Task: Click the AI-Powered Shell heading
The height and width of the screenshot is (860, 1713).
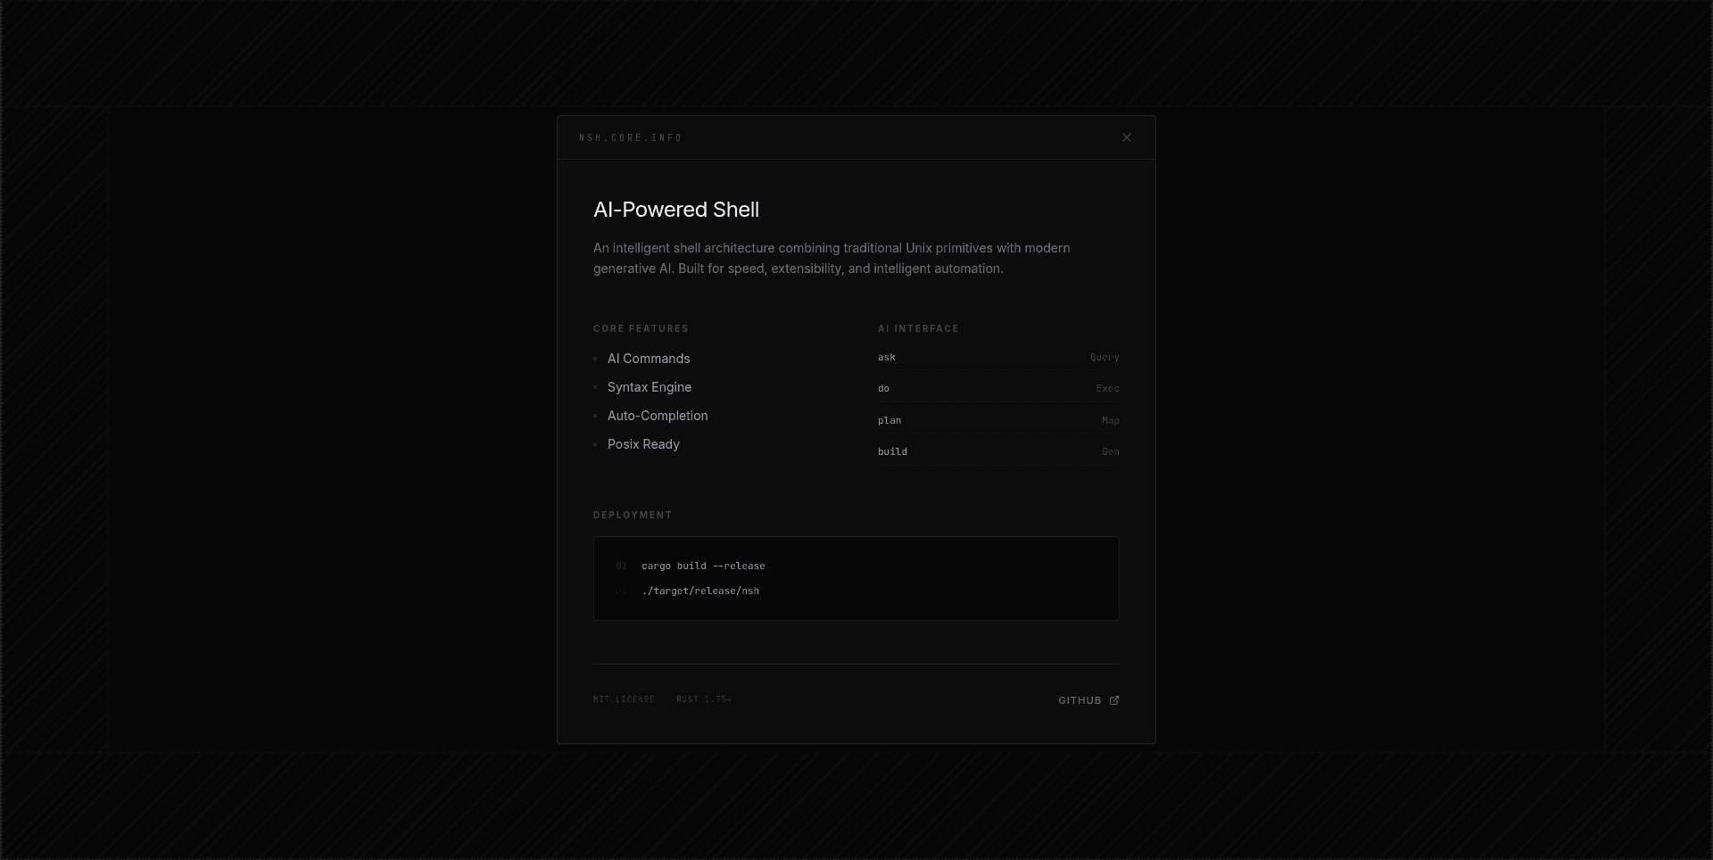Action: (676, 210)
